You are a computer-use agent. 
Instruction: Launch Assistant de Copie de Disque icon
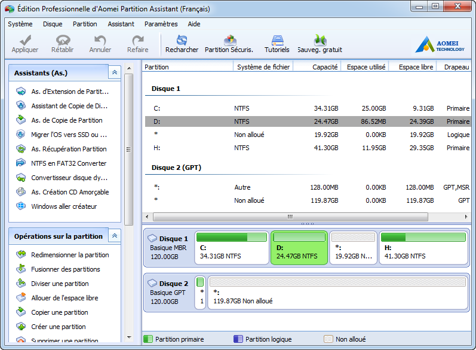click(x=21, y=105)
